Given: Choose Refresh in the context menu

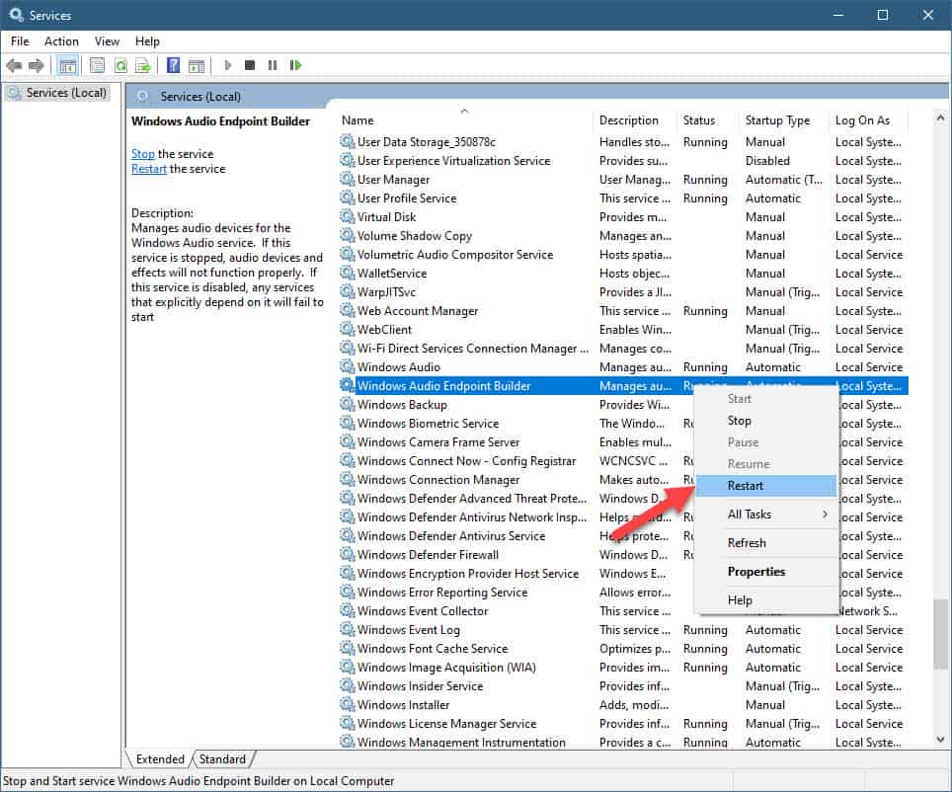Looking at the screenshot, I should pos(765,543).
